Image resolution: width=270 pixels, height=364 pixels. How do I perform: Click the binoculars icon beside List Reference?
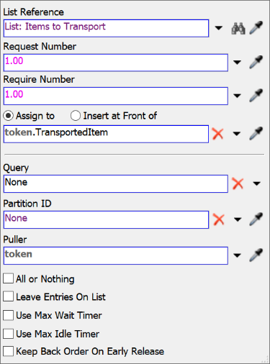pos(238,28)
